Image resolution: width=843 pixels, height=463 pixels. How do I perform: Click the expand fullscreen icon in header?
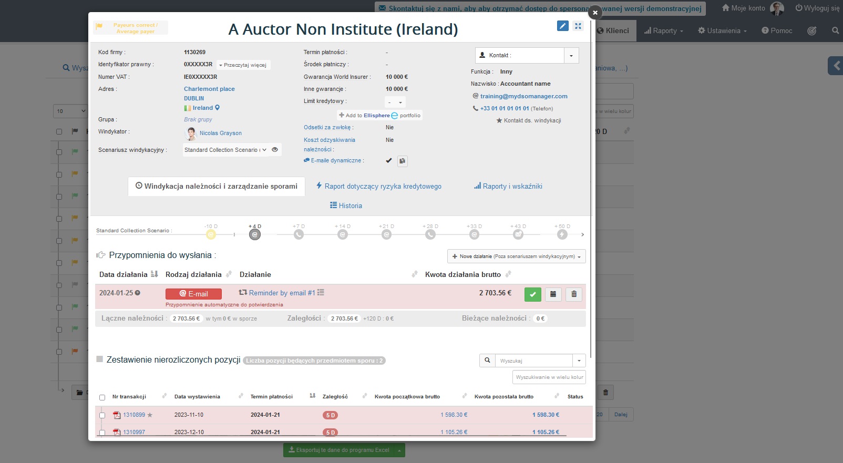[x=578, y=26]
